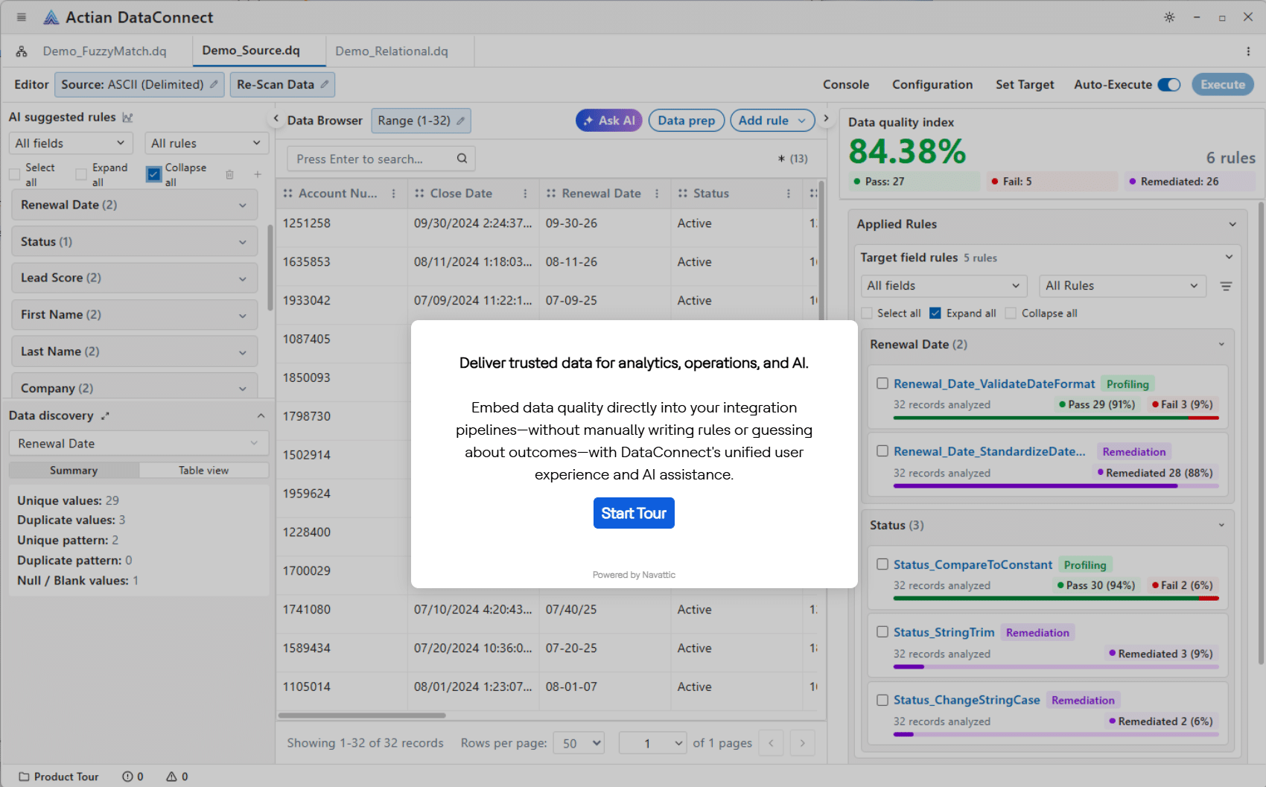
Task: Open the Close Date column options menu
Action: click(x=525, y=194)
